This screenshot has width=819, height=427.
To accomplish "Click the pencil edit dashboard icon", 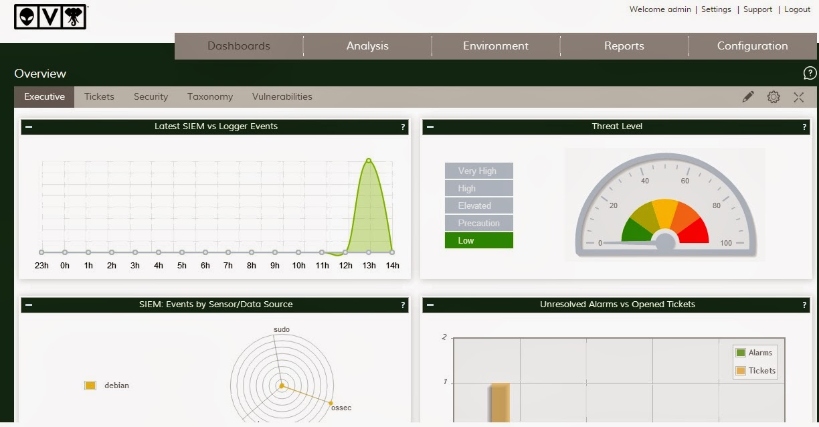I will pyautogui.click(x=748, y=97).
